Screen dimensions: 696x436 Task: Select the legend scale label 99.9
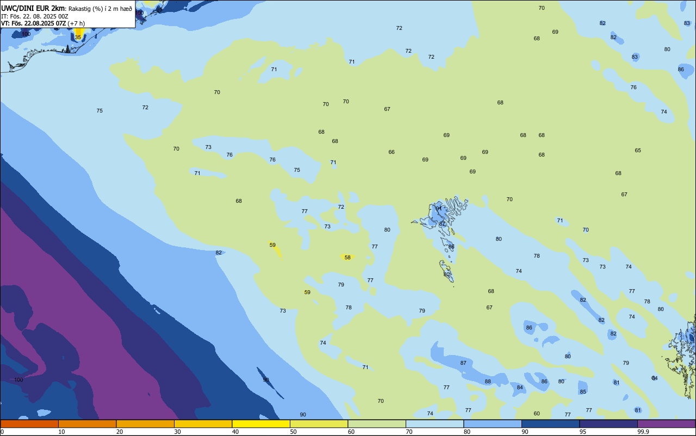[x=643, y=432]
